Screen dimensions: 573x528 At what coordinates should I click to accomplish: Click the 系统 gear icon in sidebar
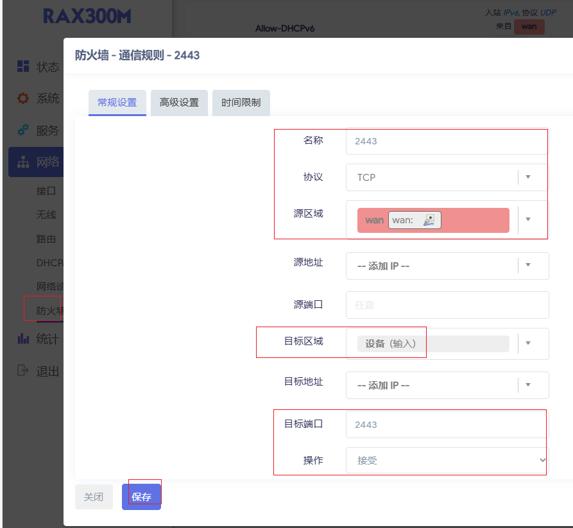(23, 98)
